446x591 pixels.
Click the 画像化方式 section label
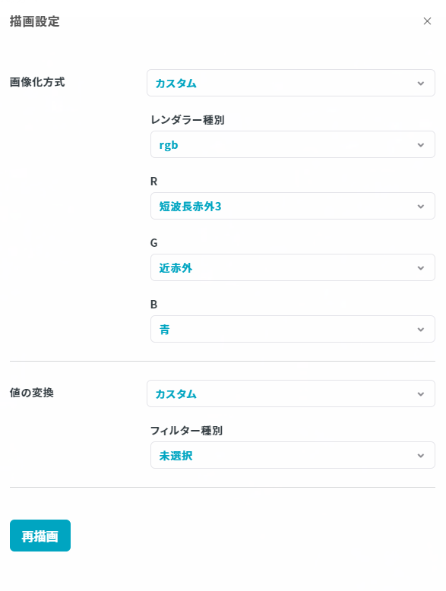(x=37, y=82)
